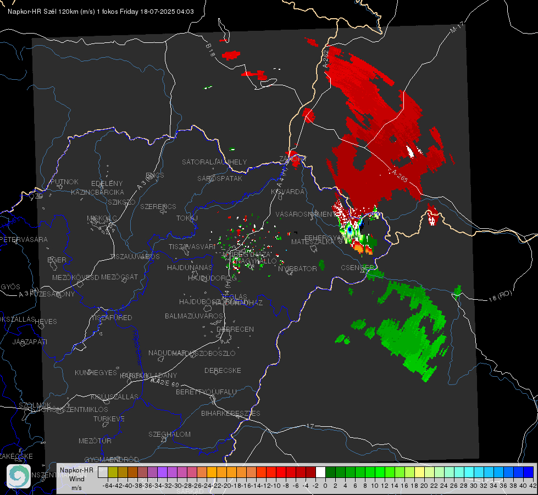This screenshot has width=538, height=495.
Task: Select the dark blue swatch above 40-42
Action: point(529,472)
